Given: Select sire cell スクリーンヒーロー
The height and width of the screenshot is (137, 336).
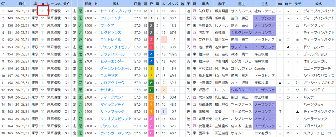Looking at the screenshot, I should tap(319, 133).
